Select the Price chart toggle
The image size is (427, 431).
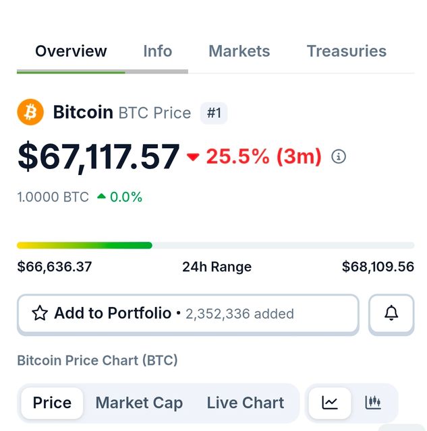pyautogui.click(x=52, y=403)
